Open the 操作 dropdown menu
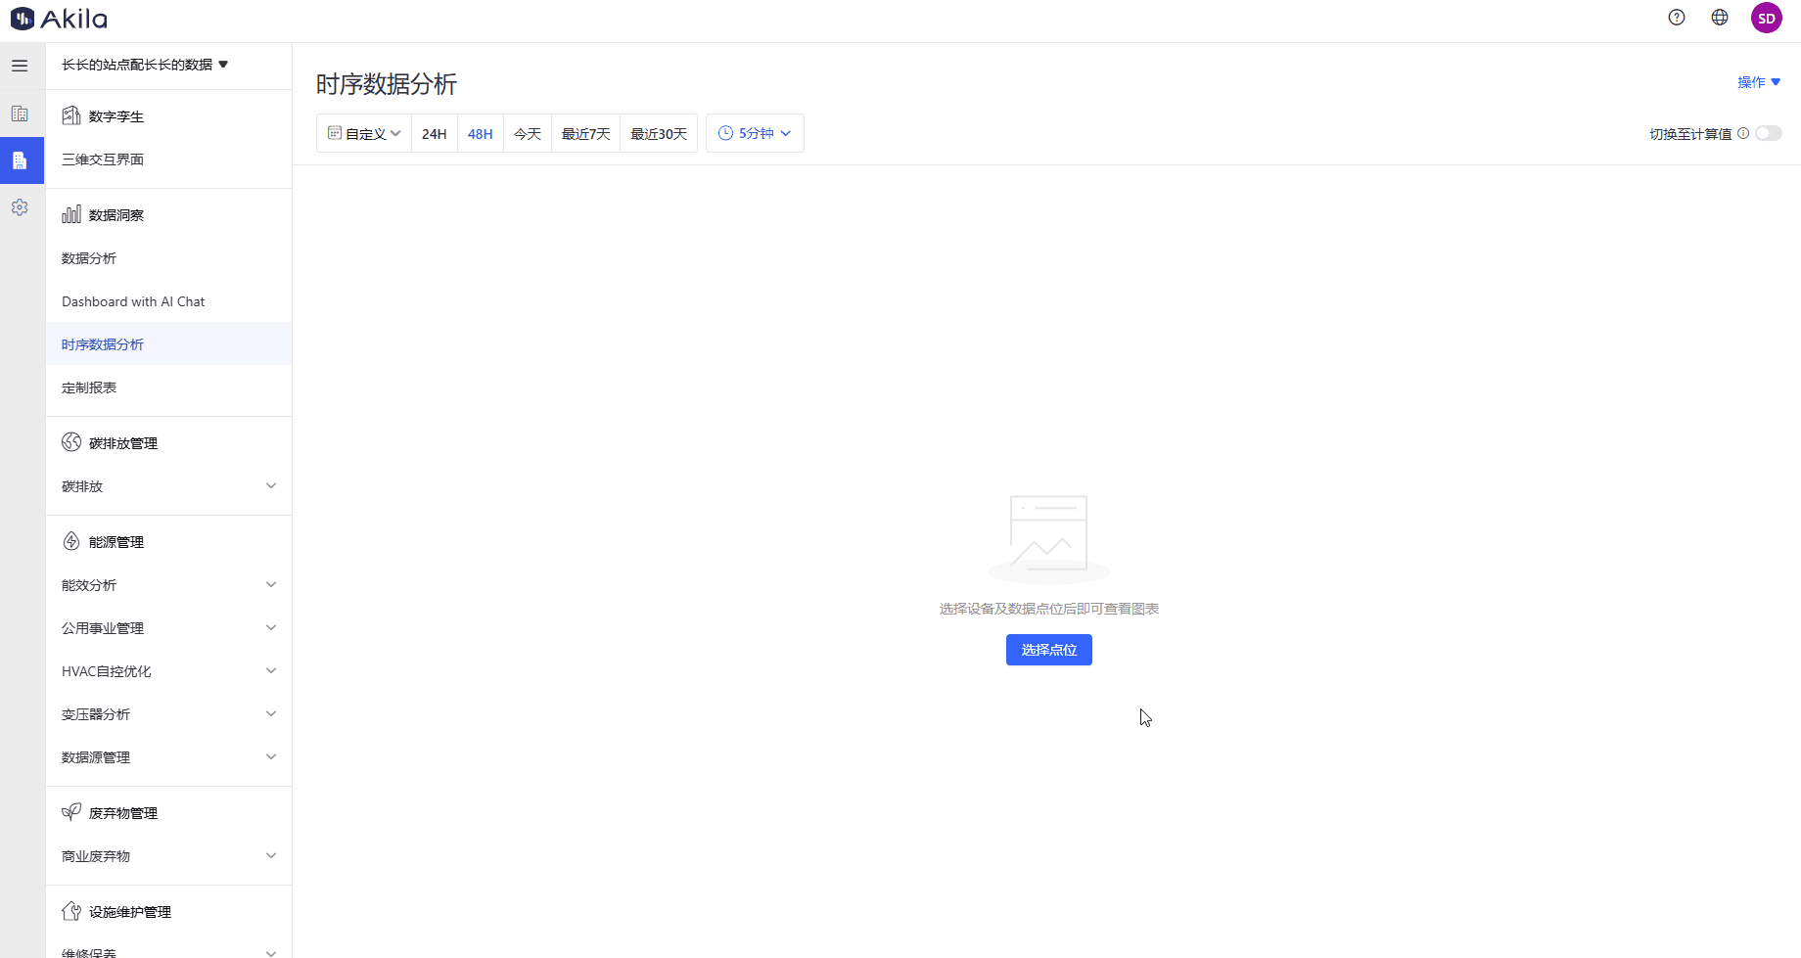Image resolution: width=1801 pixels, height=958 pixels. (1759, 82)
